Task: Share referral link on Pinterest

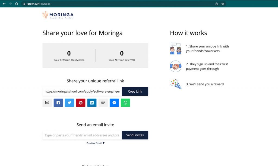Action: [81, 103]
